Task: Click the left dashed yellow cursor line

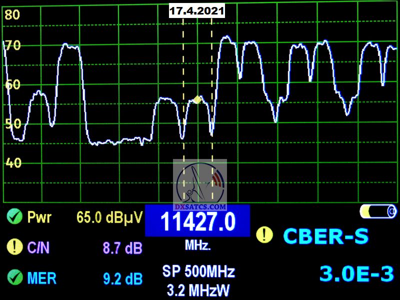Action: tap(183, 75)
